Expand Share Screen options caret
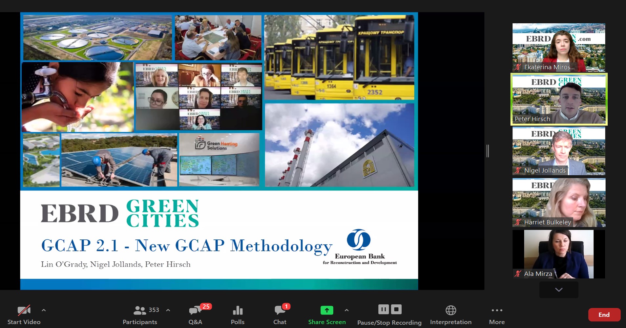Viewport: 626px width, 328px height. [346, 310]
